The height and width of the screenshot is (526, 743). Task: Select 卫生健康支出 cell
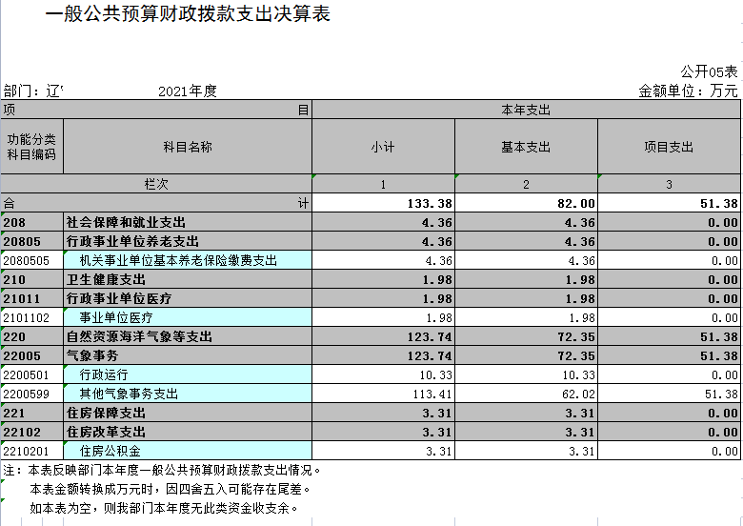coord(188,279)
